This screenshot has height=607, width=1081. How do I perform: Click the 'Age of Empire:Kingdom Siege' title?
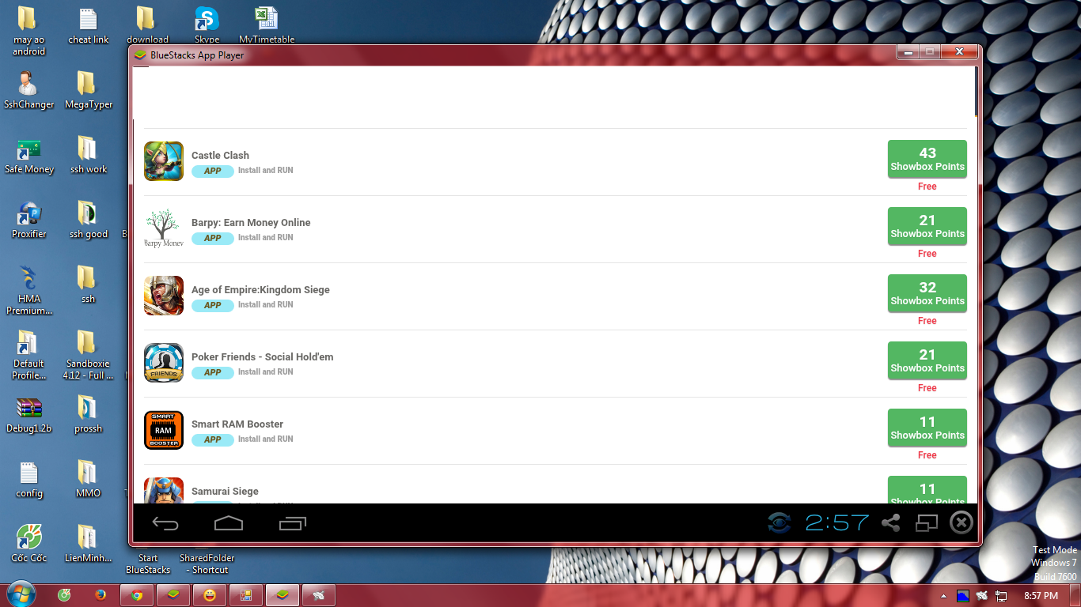pyautogui.click(x=260, y=290)
